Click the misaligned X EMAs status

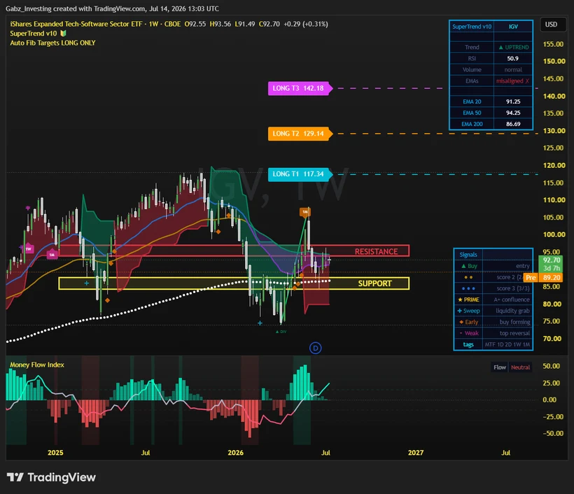tap(512, 81)
